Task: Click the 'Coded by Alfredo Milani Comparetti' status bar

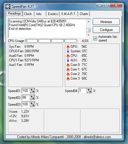Action: point(64,137)
